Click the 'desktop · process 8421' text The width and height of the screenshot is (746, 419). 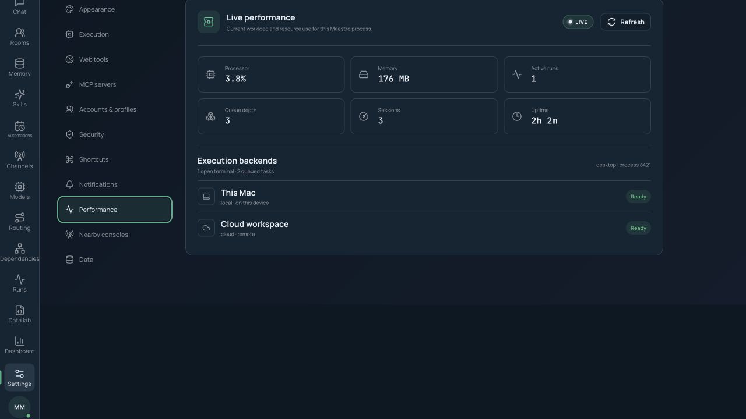tap(623, 165)
